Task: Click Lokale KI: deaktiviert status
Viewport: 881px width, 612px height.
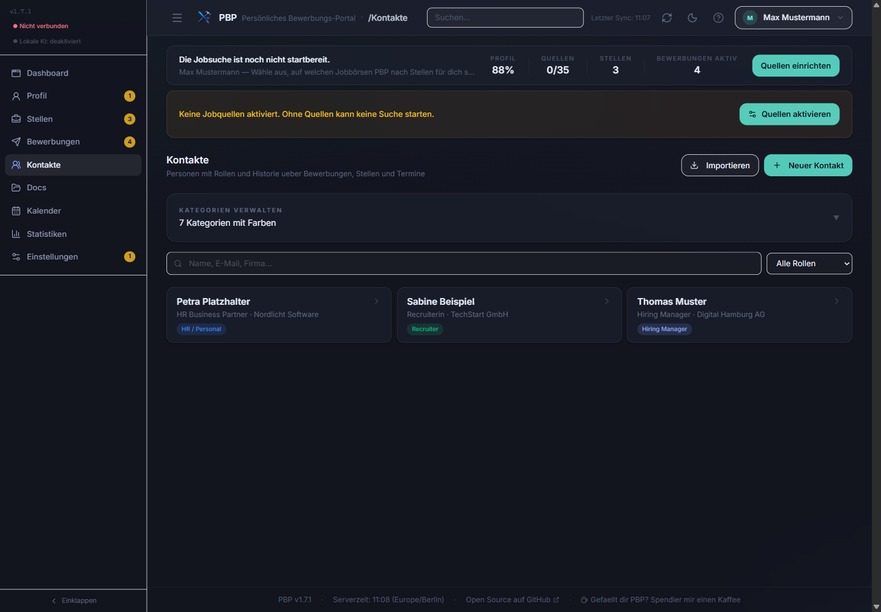Action: [46, 42]
